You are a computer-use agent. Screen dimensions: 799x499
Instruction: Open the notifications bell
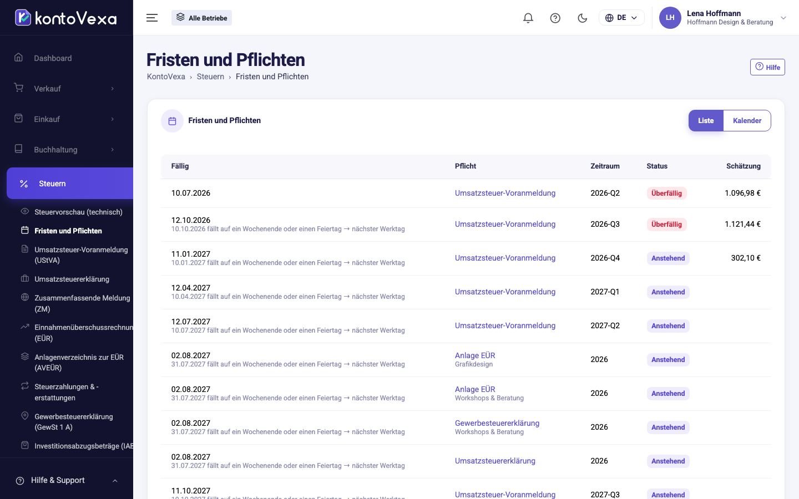(528, 18)
